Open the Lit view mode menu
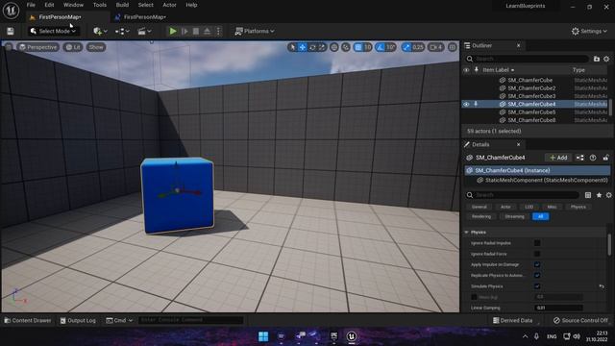This screenshot has height=346, width=615. (x=73, y=47)
